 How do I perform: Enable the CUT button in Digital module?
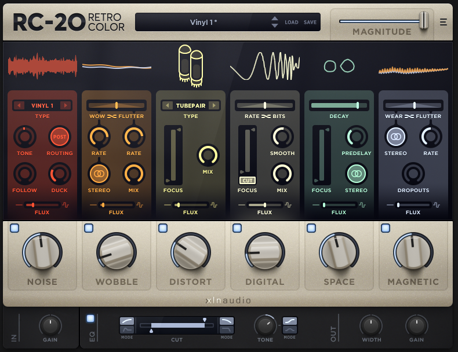click(x=248, y=181)
